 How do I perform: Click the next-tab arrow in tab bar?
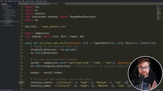(21, 4)
